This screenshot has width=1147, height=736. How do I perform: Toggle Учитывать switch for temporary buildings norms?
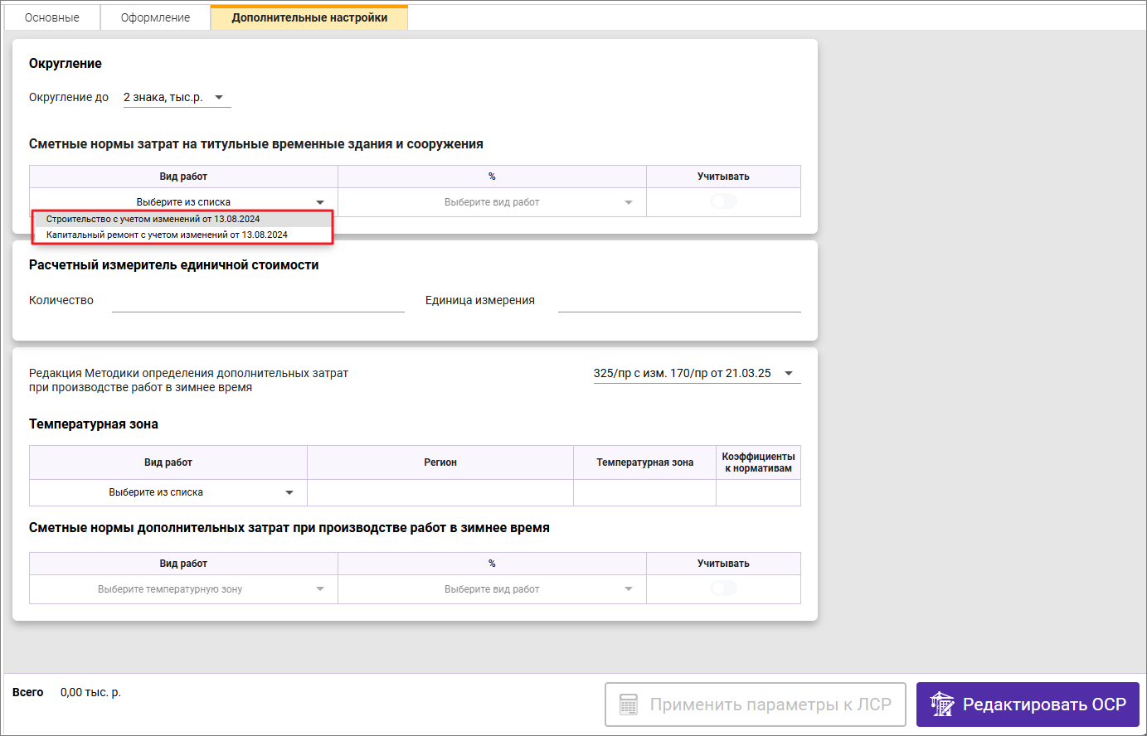(x=723, y=201)
